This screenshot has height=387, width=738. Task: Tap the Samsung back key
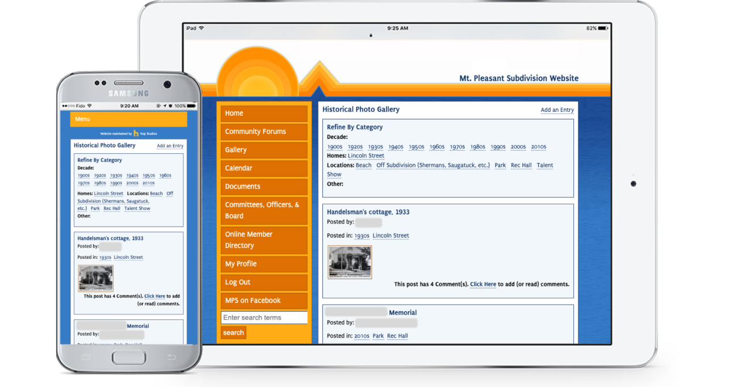171,357
